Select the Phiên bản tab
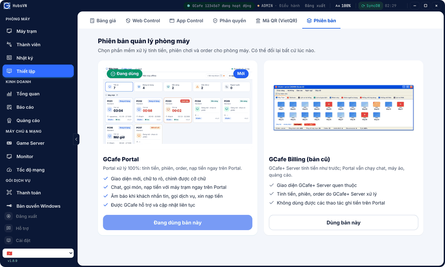 (321, 20)
